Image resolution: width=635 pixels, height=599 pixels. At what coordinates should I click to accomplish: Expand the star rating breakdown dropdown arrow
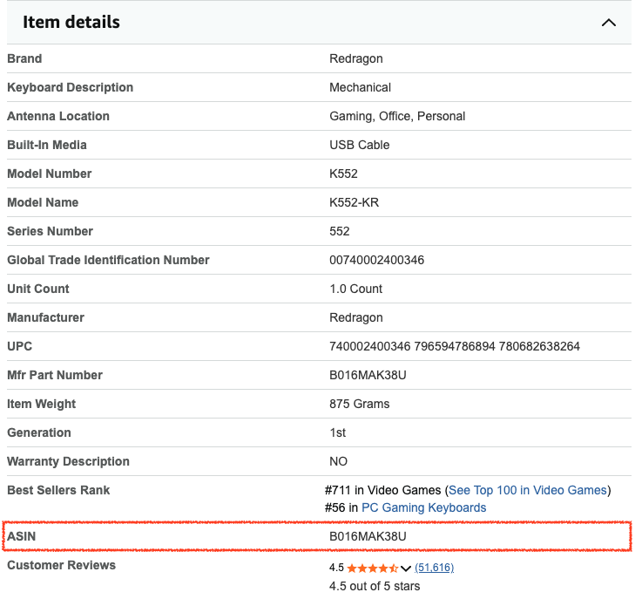[406, 568]
